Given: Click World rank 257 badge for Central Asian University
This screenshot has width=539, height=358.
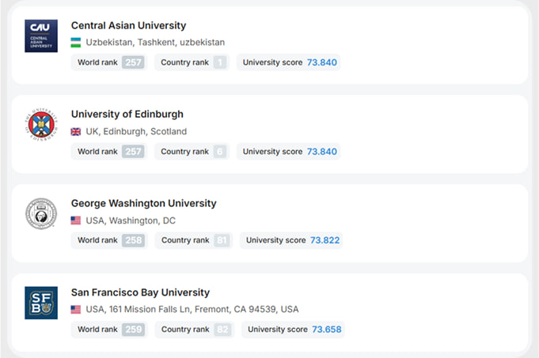Looking at the screenshot, I should pos(133,62).
